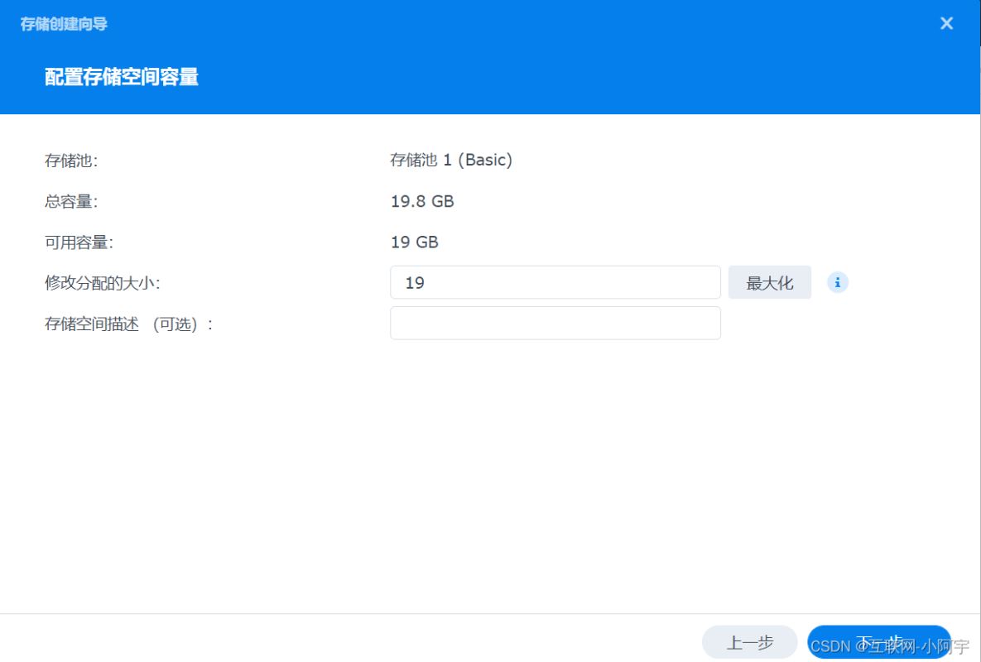981x662 pixels.
Task: Proceed with the 下一步 button
Action: tap(879, 642)
